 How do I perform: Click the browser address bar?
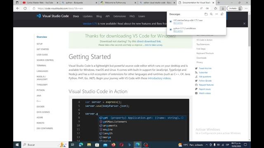115,8
